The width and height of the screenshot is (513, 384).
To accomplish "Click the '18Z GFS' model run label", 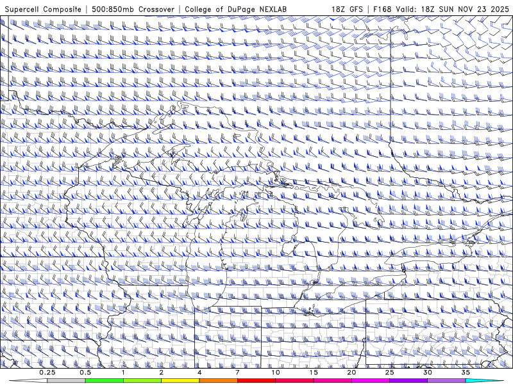I will click(x=347, y=9).
